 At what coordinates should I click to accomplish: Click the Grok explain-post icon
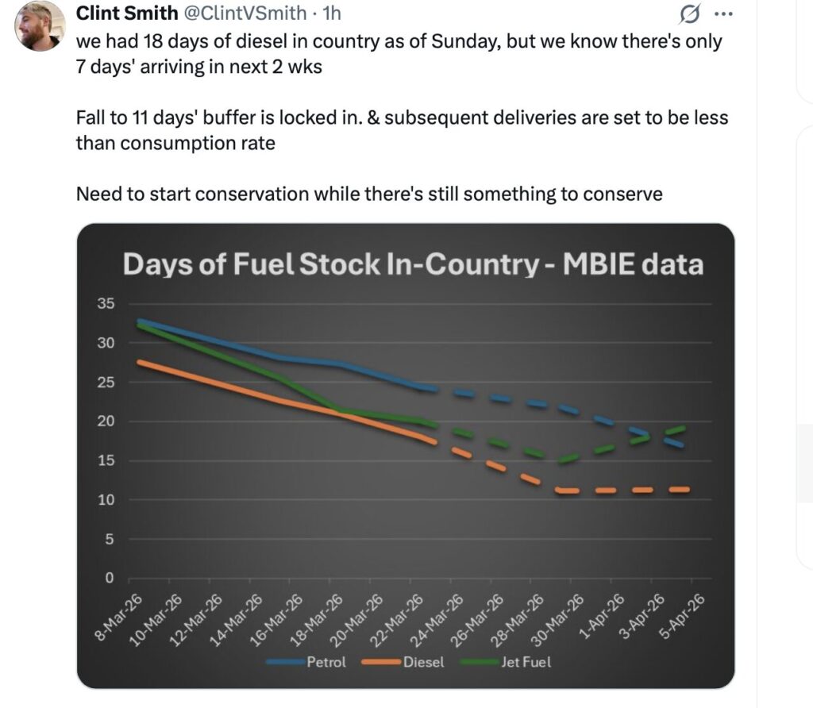click(x=690, y=15)
